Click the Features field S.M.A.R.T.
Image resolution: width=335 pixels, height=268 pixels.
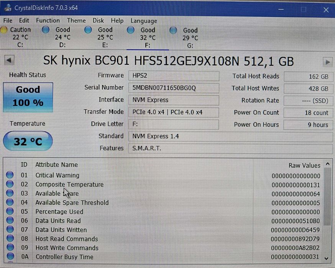[230, 148]
